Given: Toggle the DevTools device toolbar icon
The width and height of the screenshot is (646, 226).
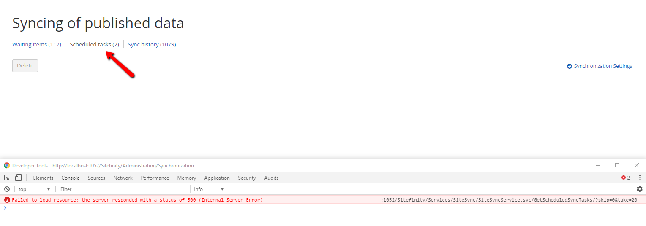Looking at the screenshot, I should [x=18, y=178].
